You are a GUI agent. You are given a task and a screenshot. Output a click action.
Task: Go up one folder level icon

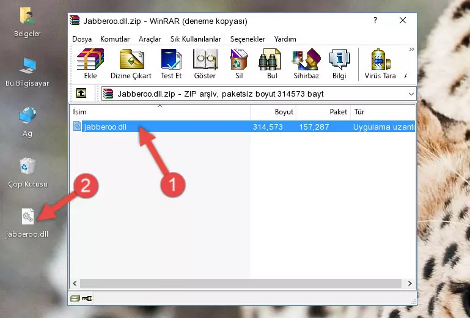coord(81,94)
